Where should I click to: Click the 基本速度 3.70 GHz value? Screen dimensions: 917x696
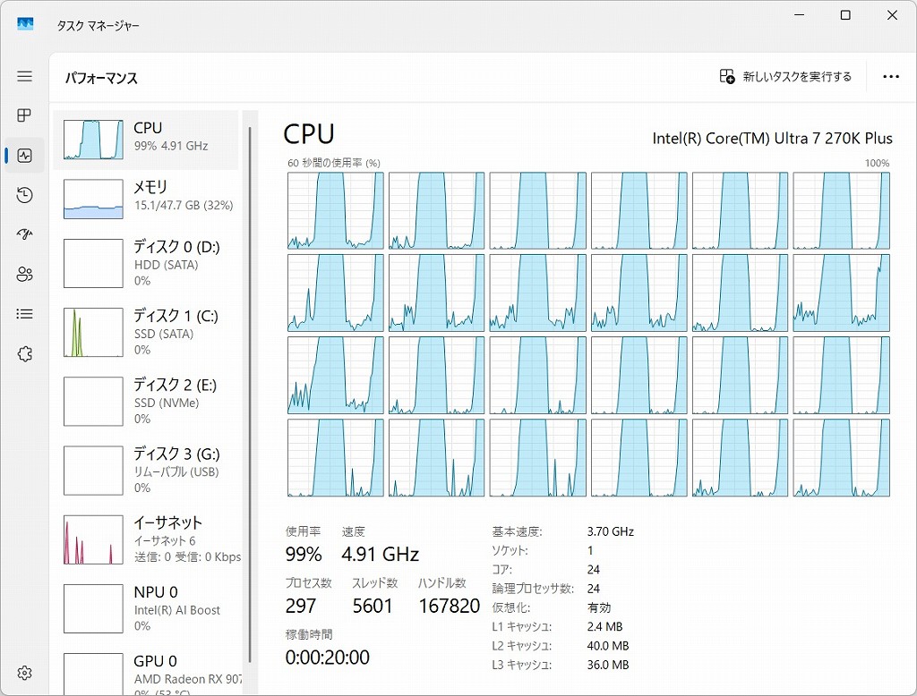(x=611, y=531)
